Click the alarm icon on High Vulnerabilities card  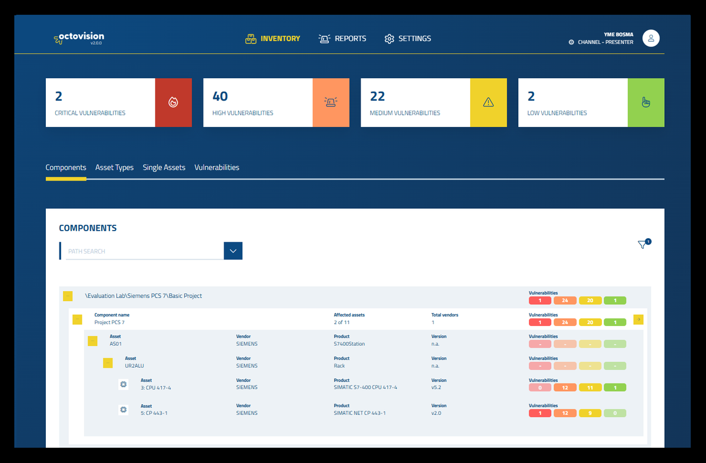(x=331, y=102)
